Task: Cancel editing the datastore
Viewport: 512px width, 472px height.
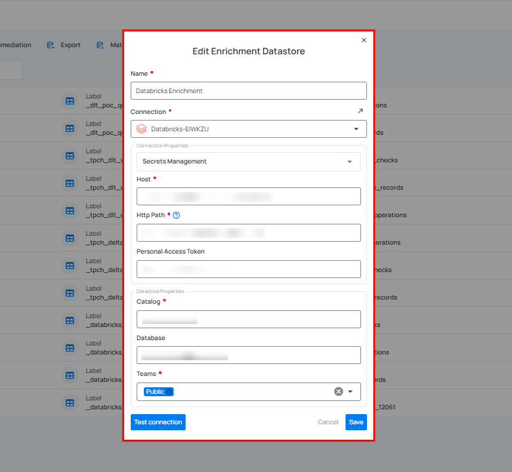Action: coord(328,422)
